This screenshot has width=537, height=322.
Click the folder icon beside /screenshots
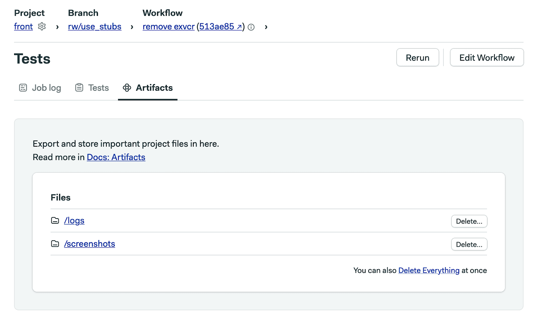[x=55, y=244]
